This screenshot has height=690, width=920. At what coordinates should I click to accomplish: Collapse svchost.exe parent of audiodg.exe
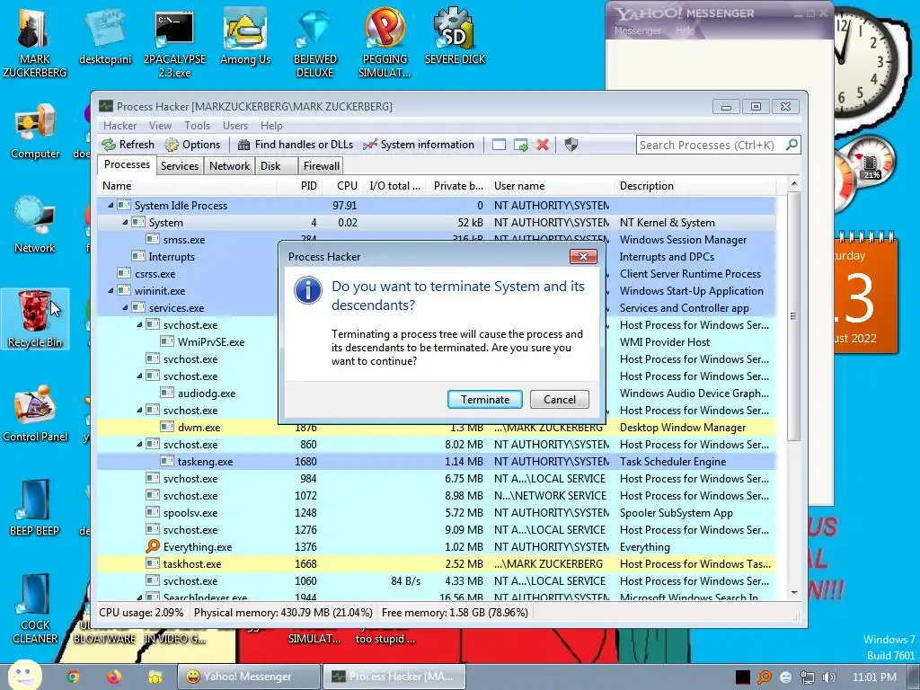coord(139,376)
